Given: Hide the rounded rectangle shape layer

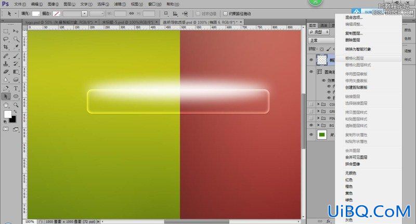Looking at the screenshot, I should tap(311, 72).
